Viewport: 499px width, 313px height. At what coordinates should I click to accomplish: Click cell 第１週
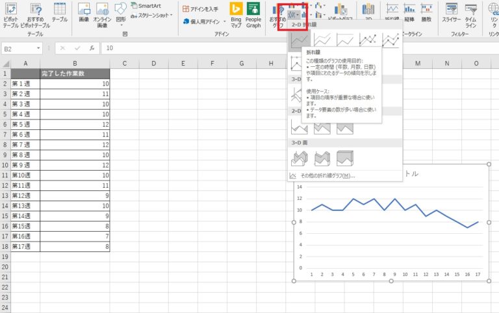25,84
